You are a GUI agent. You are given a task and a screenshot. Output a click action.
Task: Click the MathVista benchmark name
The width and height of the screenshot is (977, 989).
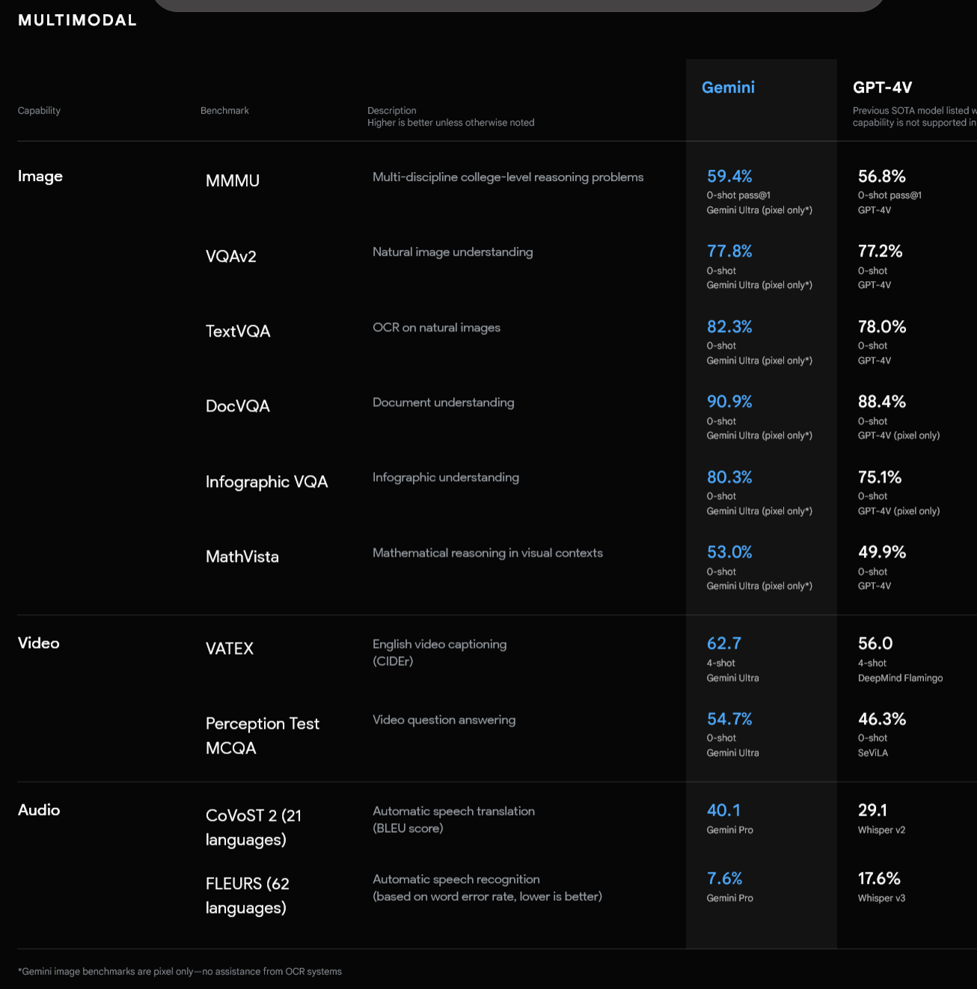click(x=242, y=557)
